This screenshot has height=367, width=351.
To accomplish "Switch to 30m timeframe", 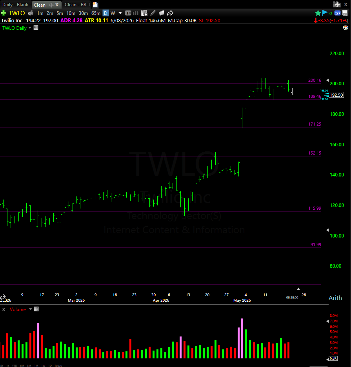I will click(83, 13).
